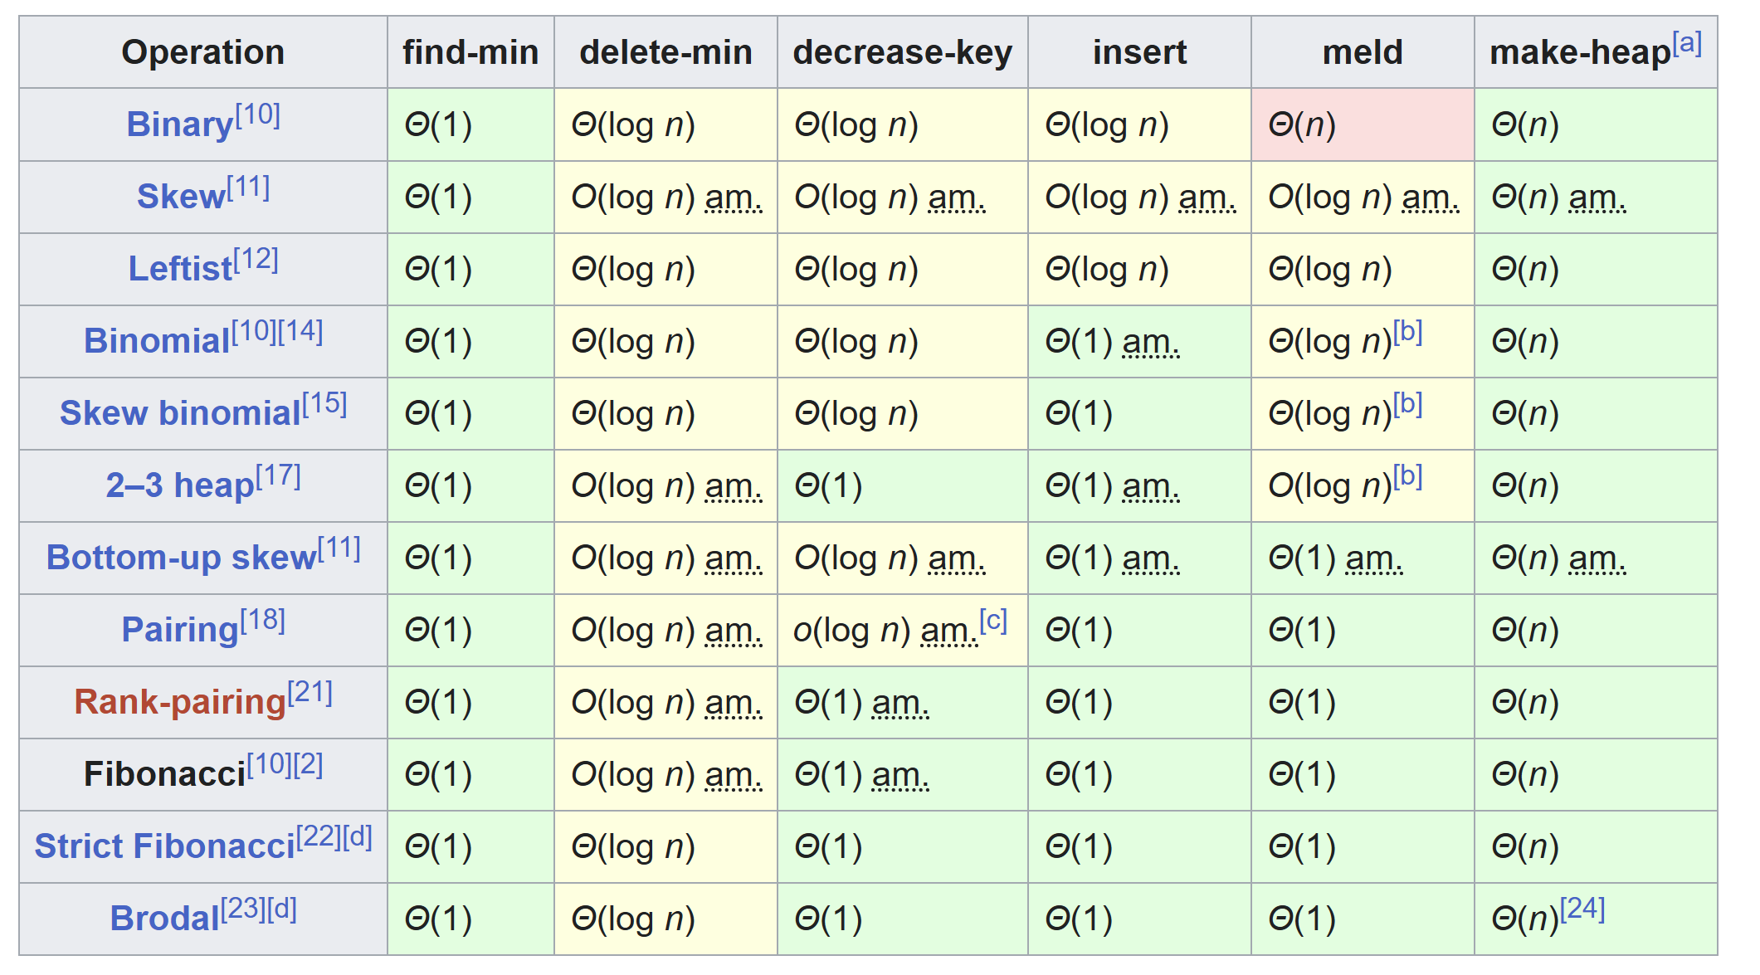
Task: Click the red Rank-pairing link
Action: (179, 703)
